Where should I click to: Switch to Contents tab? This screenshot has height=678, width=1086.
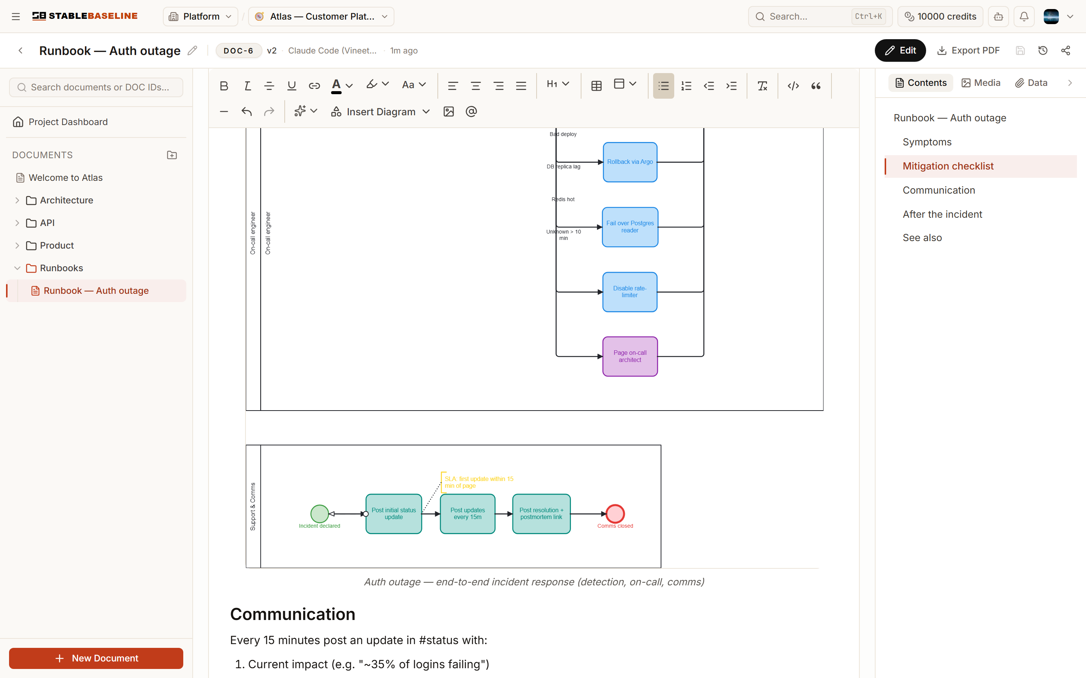[920, 83]
